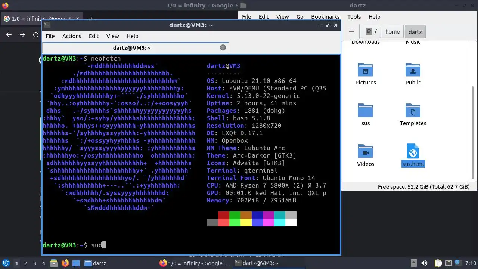This screenshot has height=269, width=478.
Task: Click green color block in neofetch output
Action: pos(235,215)
